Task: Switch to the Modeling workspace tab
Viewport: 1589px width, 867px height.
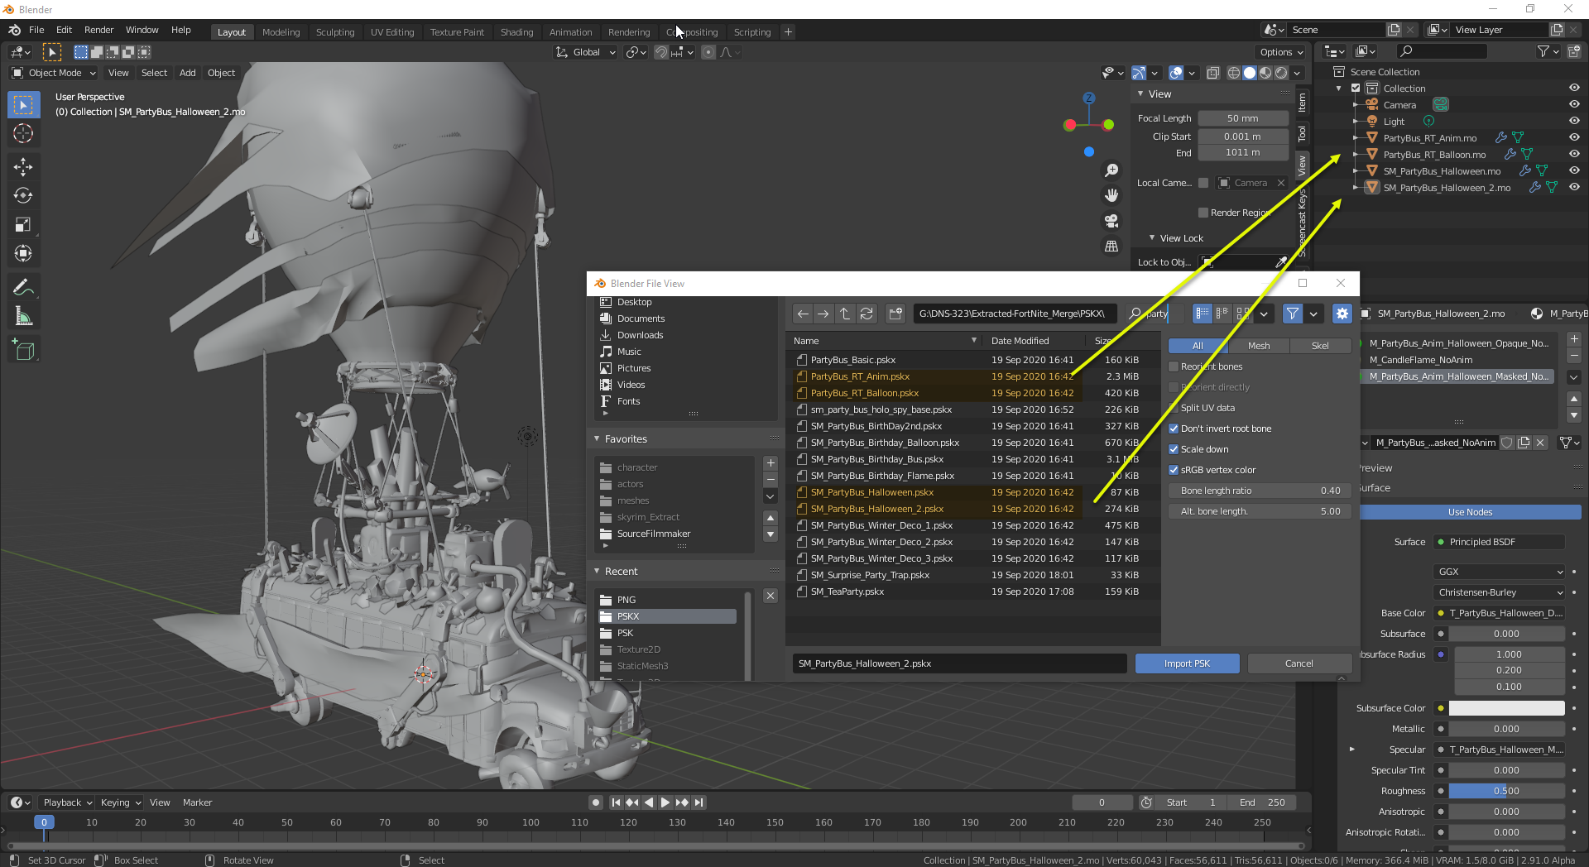Action: (x=281, y=32)
